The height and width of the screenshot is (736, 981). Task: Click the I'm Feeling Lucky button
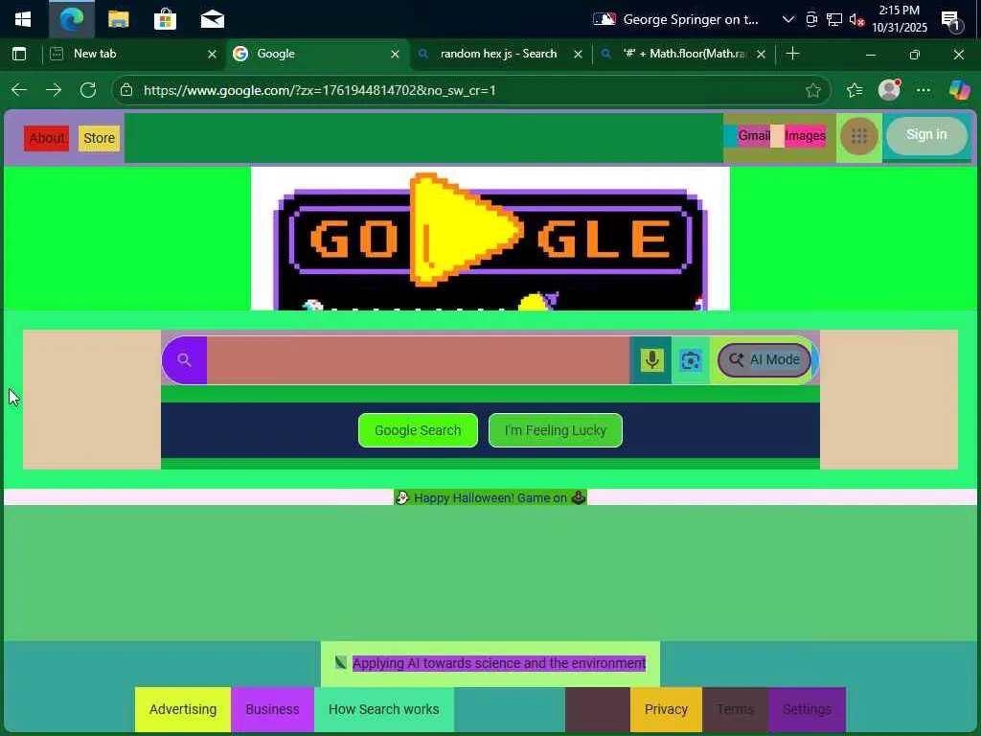(556, 430)
